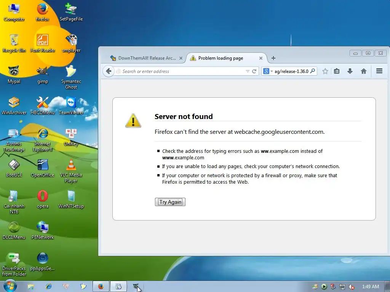Open the Computer desktop icon

click(14, 12)
